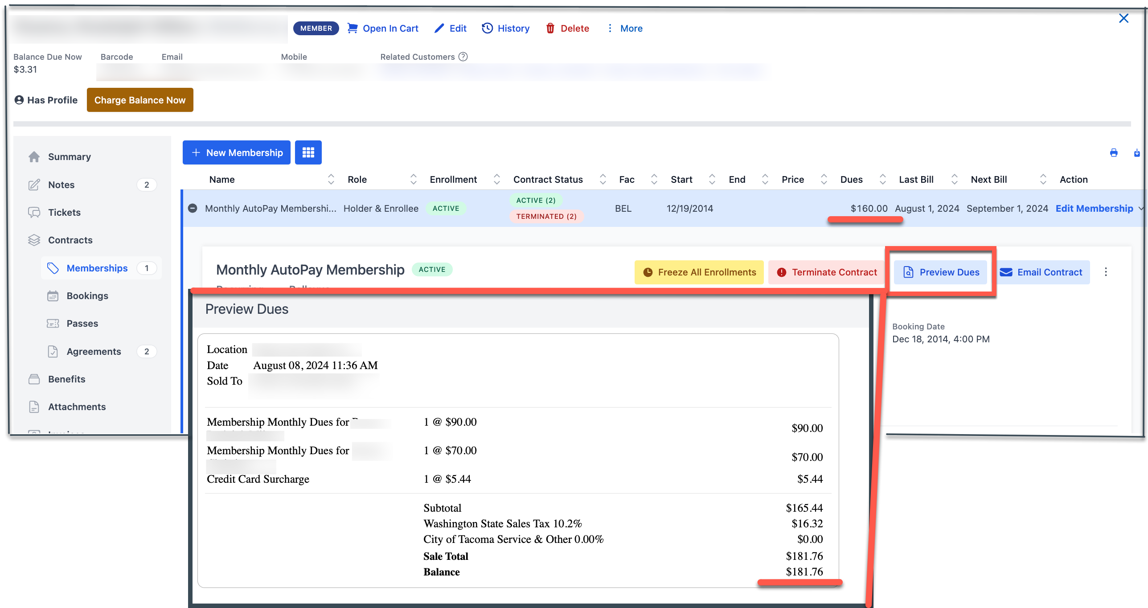Open the Benefits section
Viewport: 1148px width, 608px height.
66,379
